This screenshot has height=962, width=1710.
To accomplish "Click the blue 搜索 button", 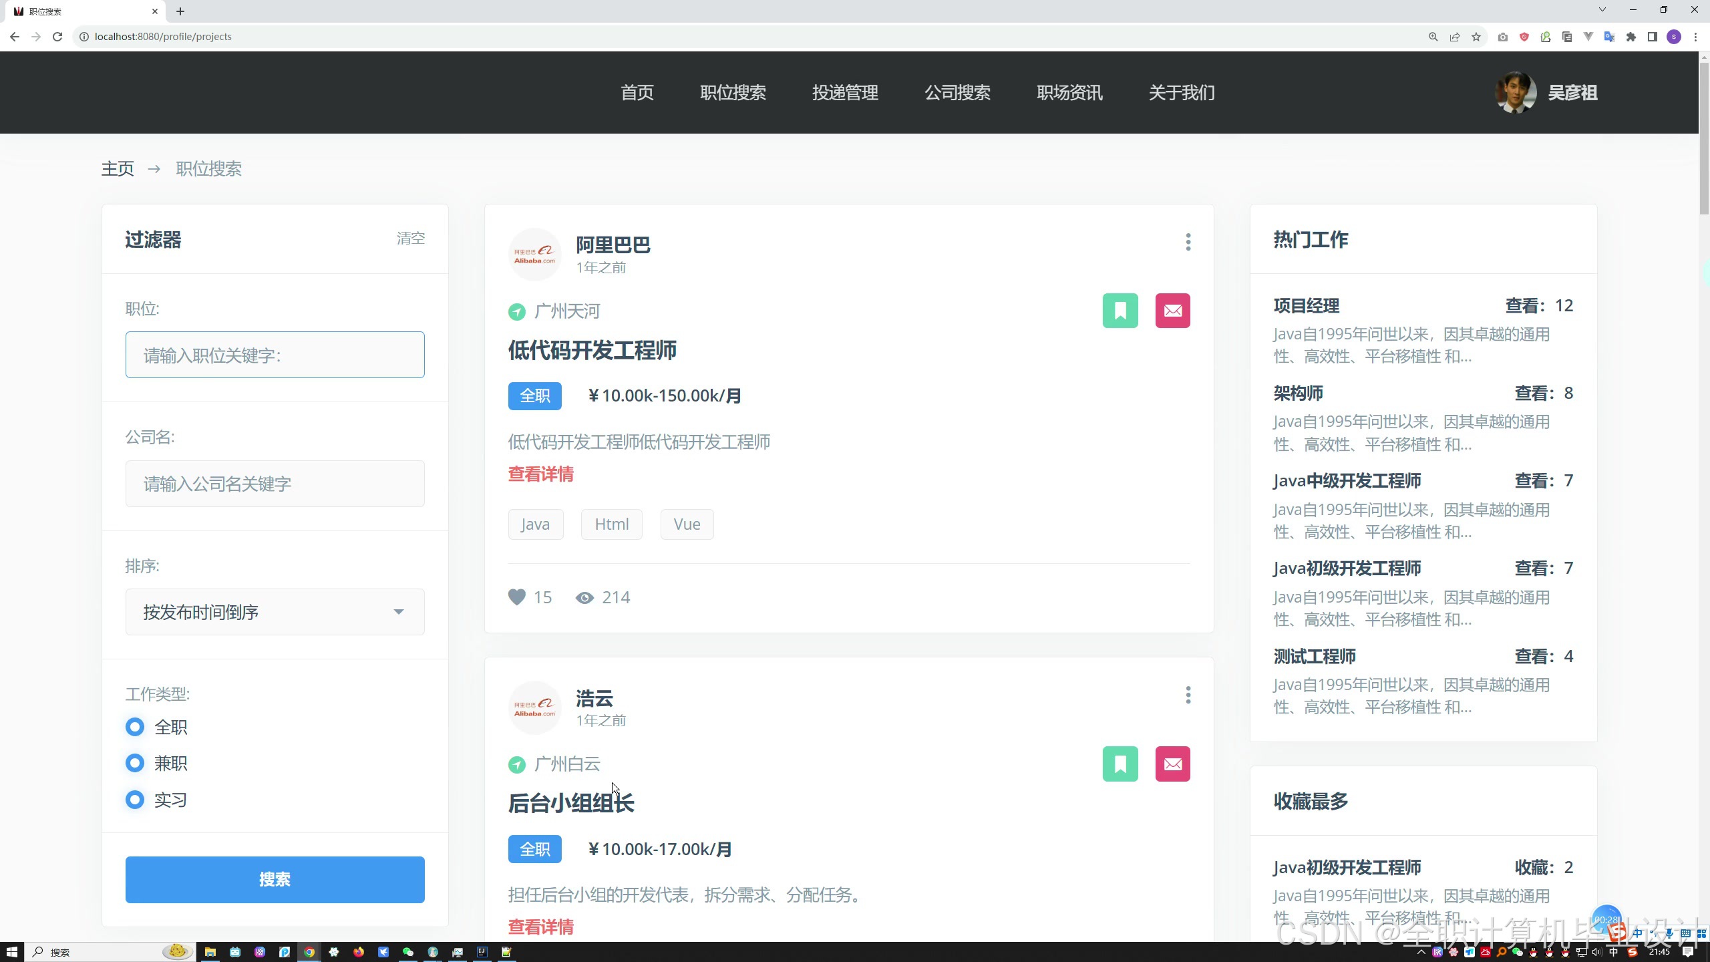I will tap(275, 879).
